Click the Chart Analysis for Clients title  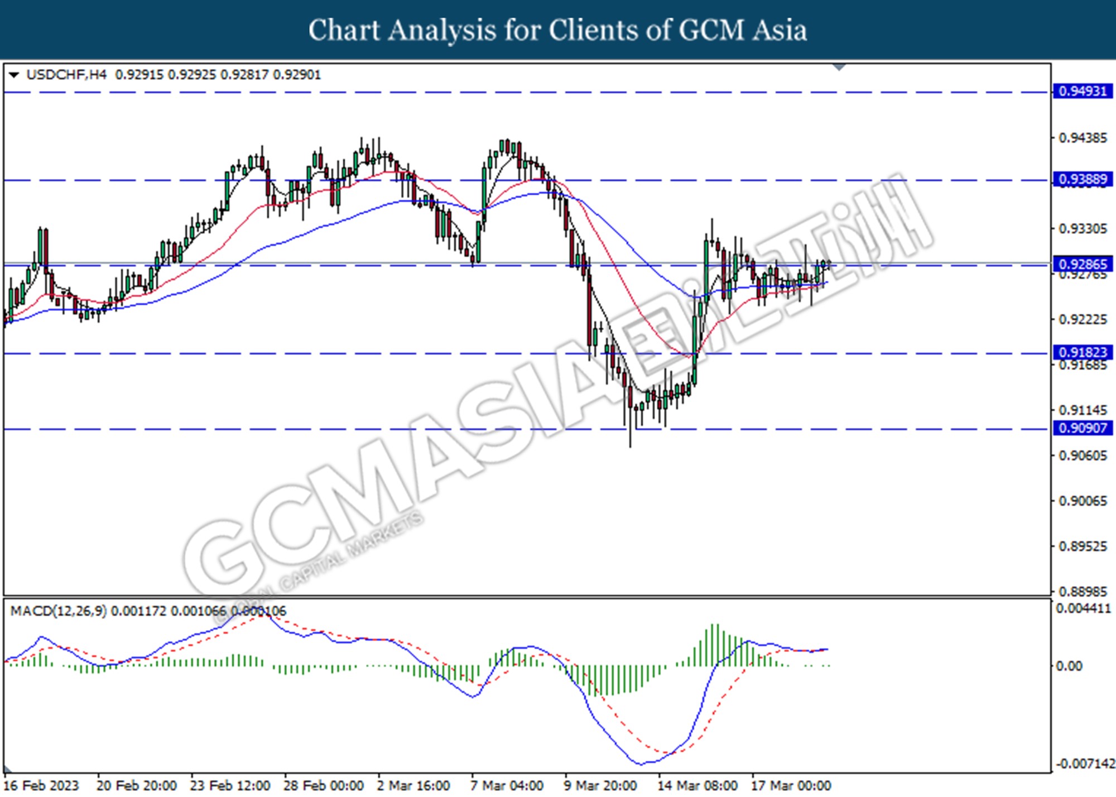pos(558,30)
